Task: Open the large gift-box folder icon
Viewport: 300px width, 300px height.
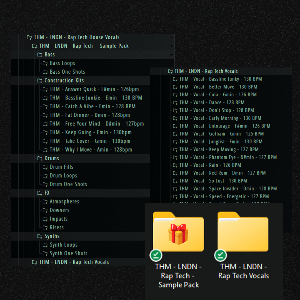Action: click(x=178, y=231)
